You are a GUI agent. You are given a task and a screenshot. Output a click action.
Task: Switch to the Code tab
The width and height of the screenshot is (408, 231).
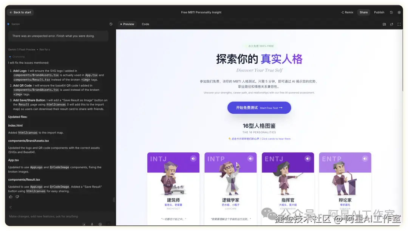(145, 24)
